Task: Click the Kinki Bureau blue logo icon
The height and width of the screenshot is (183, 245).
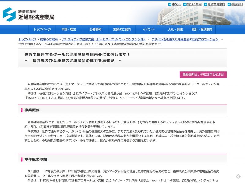Action: coord(9,14)
